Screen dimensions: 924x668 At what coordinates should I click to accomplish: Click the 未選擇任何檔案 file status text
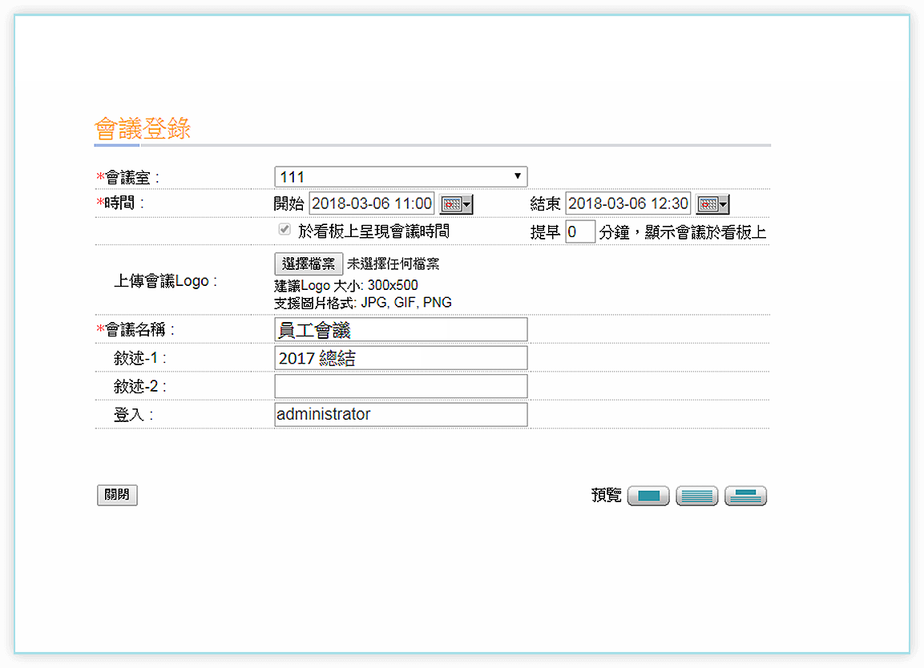(x=393, y=264)
